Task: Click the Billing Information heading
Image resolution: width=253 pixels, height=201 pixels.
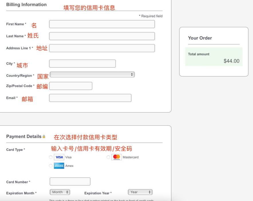Action: pos(26,5)
